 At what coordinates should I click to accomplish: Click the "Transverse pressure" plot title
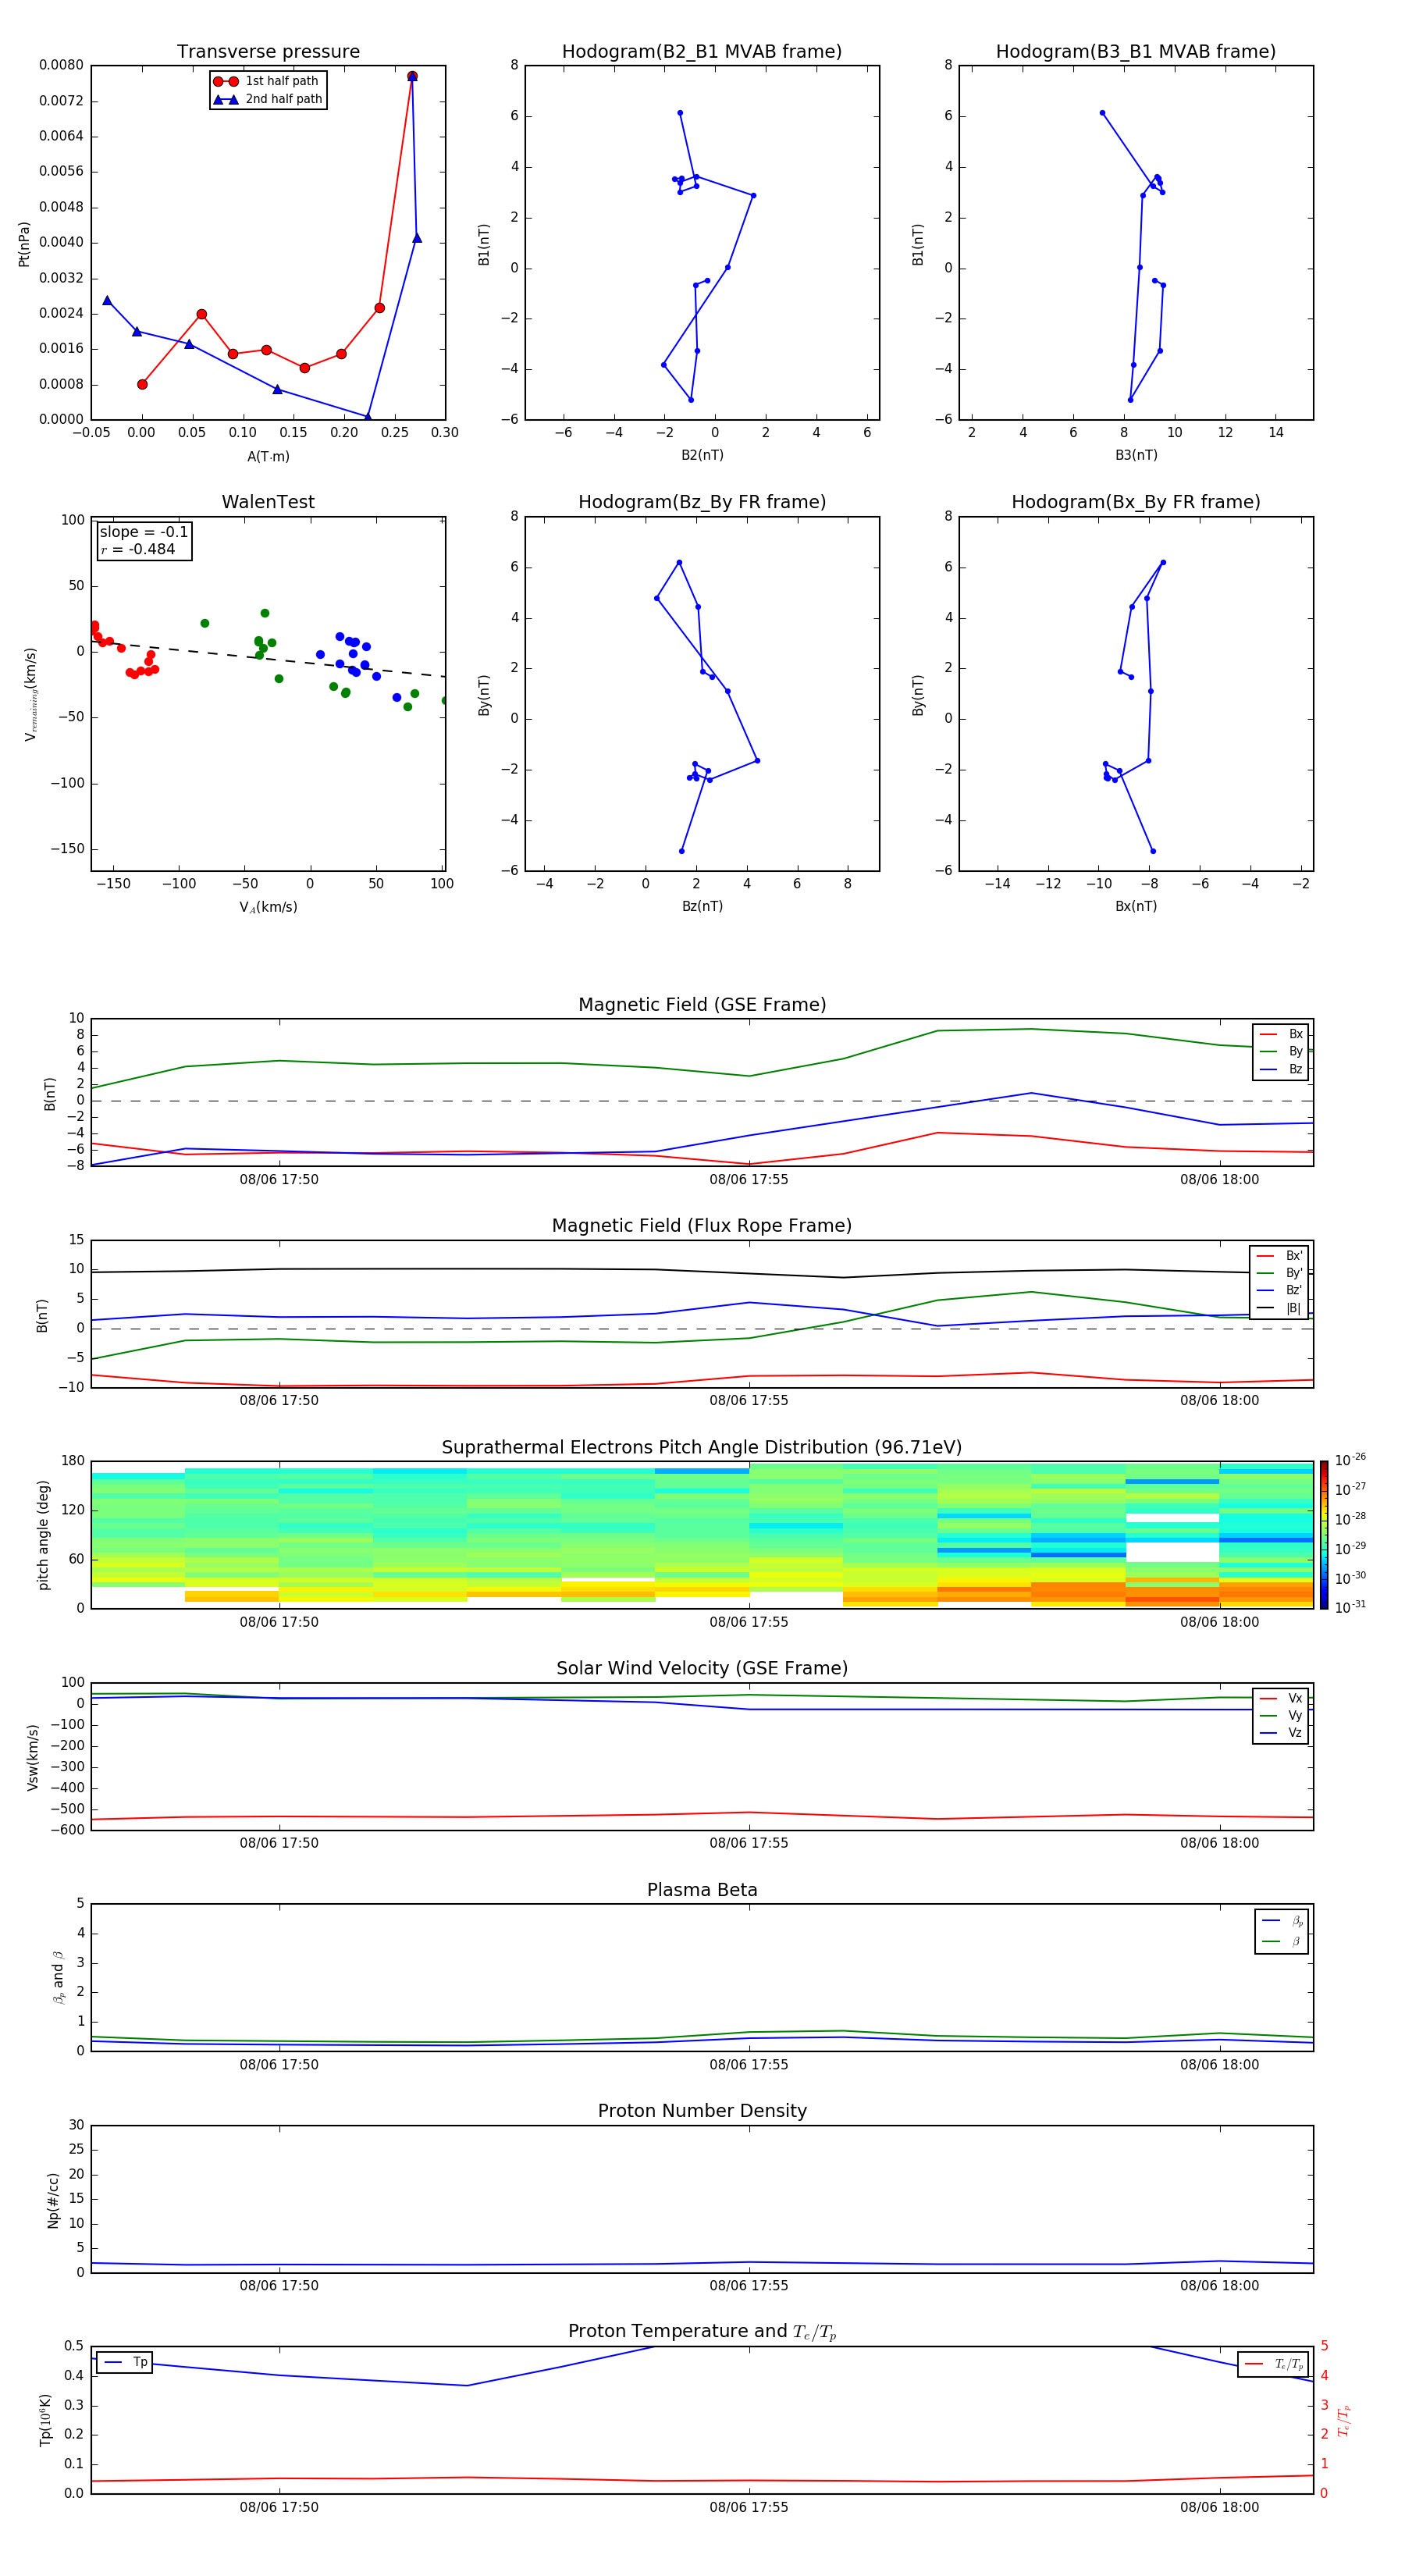pos(268,52)
